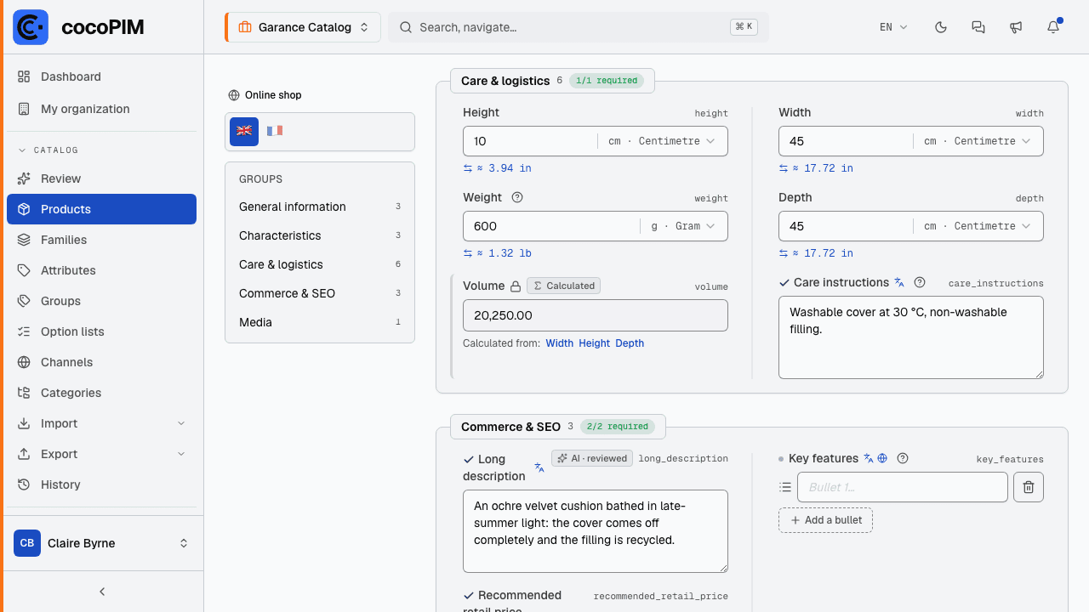The height and width of the screenshot is (612, 1089).
Task: Switch to French locale flag
Action: click(x=274, y=131)
